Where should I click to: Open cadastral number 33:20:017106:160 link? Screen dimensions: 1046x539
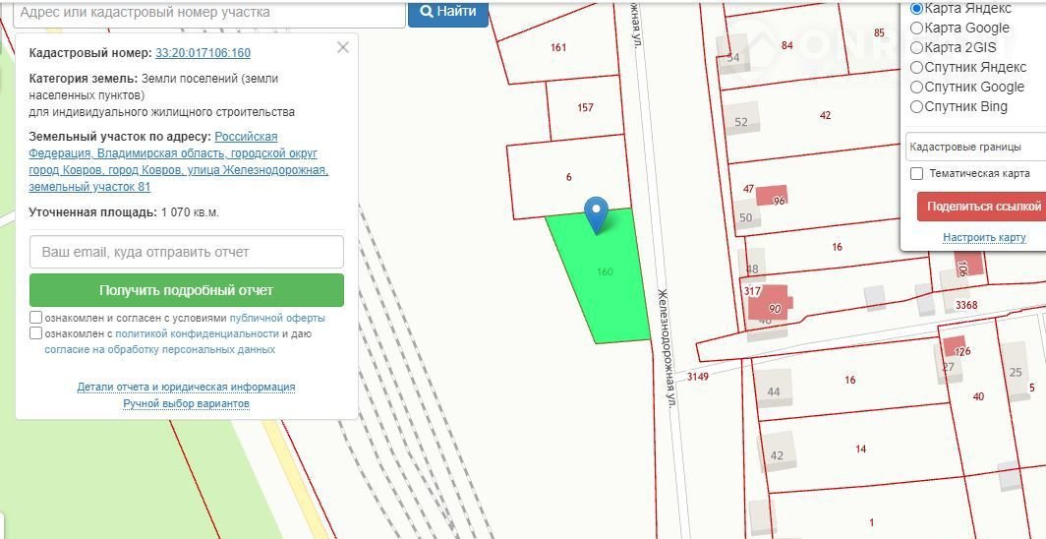(x=203, y=53)
